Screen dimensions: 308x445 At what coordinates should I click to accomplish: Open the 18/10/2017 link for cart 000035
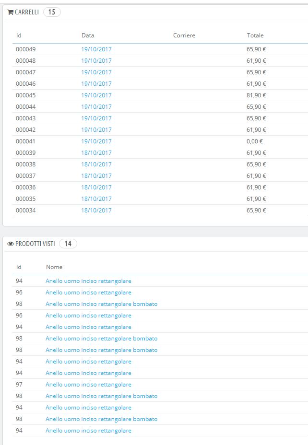(96, 199)
